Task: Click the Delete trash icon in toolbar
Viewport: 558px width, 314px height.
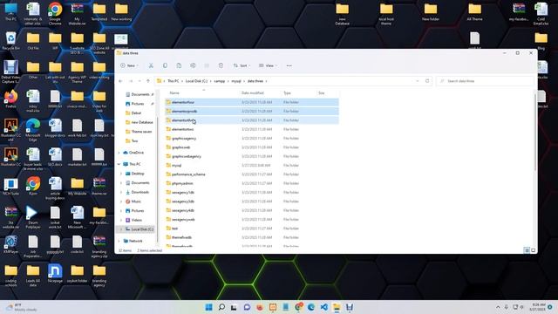Action: tap(221, 65)
